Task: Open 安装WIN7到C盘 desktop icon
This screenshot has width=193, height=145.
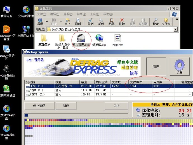Action: [x=7, y=132]
